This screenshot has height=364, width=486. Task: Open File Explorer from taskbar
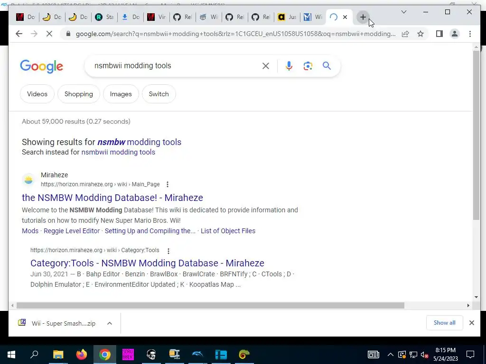coord(58,355)
